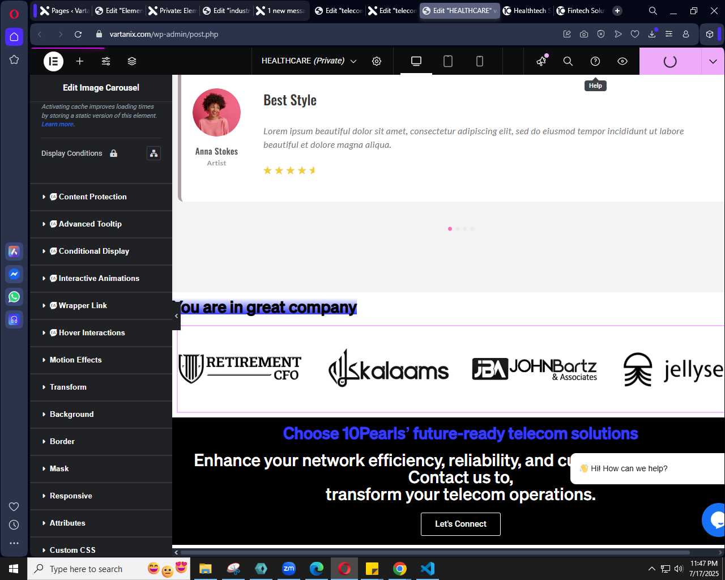Open the chat bubble widget
725x580 pixels.
click(x=714, y=519)
